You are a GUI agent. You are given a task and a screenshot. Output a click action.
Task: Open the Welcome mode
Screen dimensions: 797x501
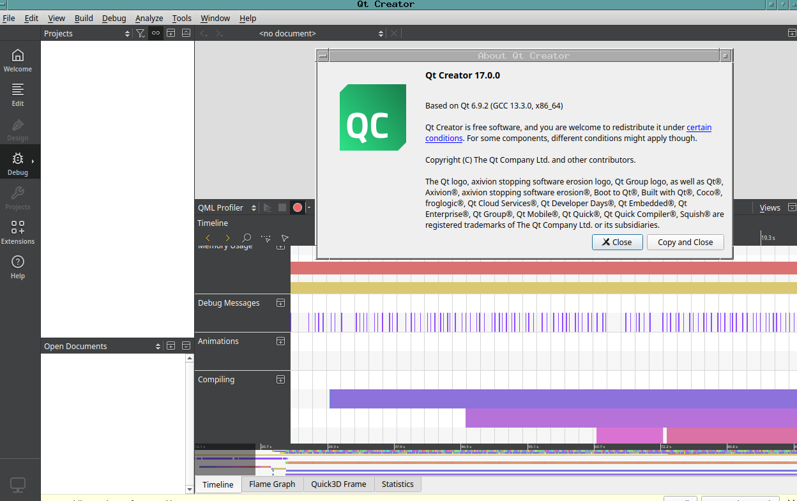18,61
